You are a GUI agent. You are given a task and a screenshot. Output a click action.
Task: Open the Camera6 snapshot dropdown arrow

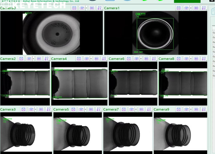(141, 59)
